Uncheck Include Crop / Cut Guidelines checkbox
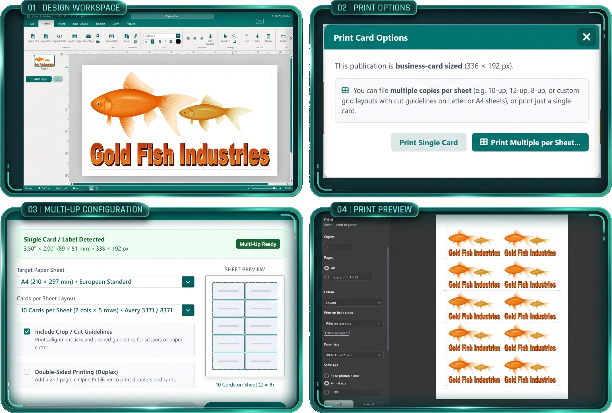 pos(27,331)
